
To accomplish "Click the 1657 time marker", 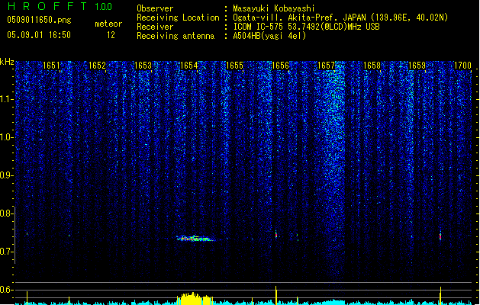I will tap(327, 65).
